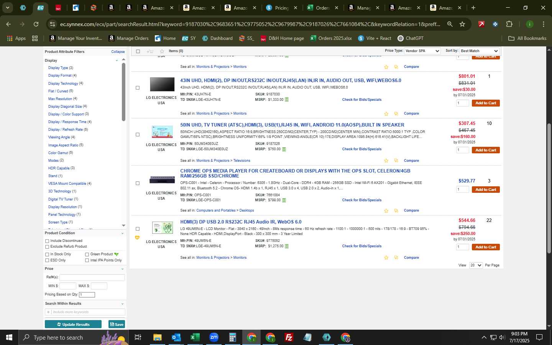This screenshot has width=552, height=345.
Task: Select checkbox for 43IN UHD monitor
Action: pyautogui.click(x=138, y=88)
